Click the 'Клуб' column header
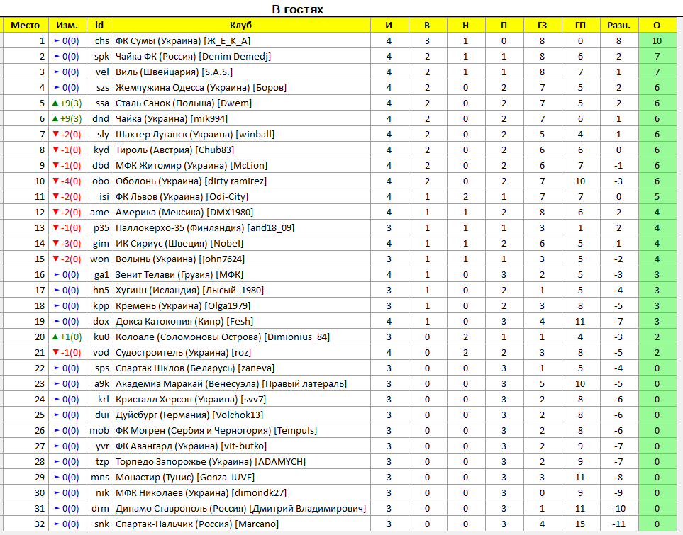 coord(242,26)
